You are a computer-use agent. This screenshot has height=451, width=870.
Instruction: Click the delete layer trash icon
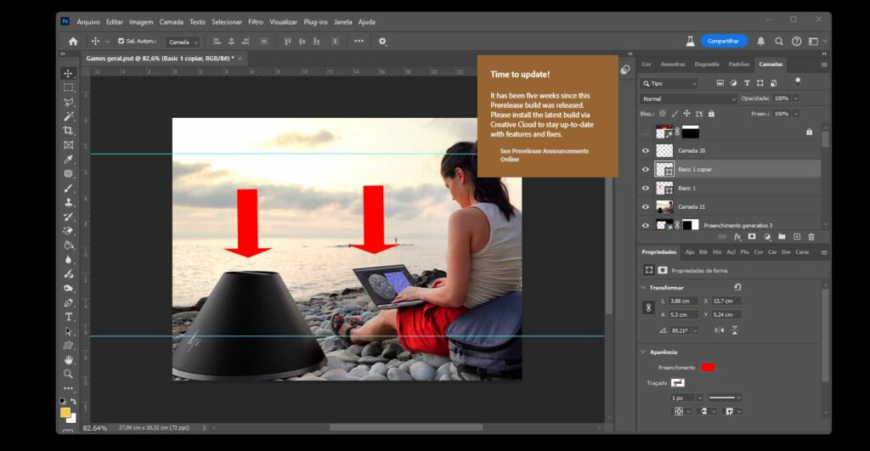(811, 237)
